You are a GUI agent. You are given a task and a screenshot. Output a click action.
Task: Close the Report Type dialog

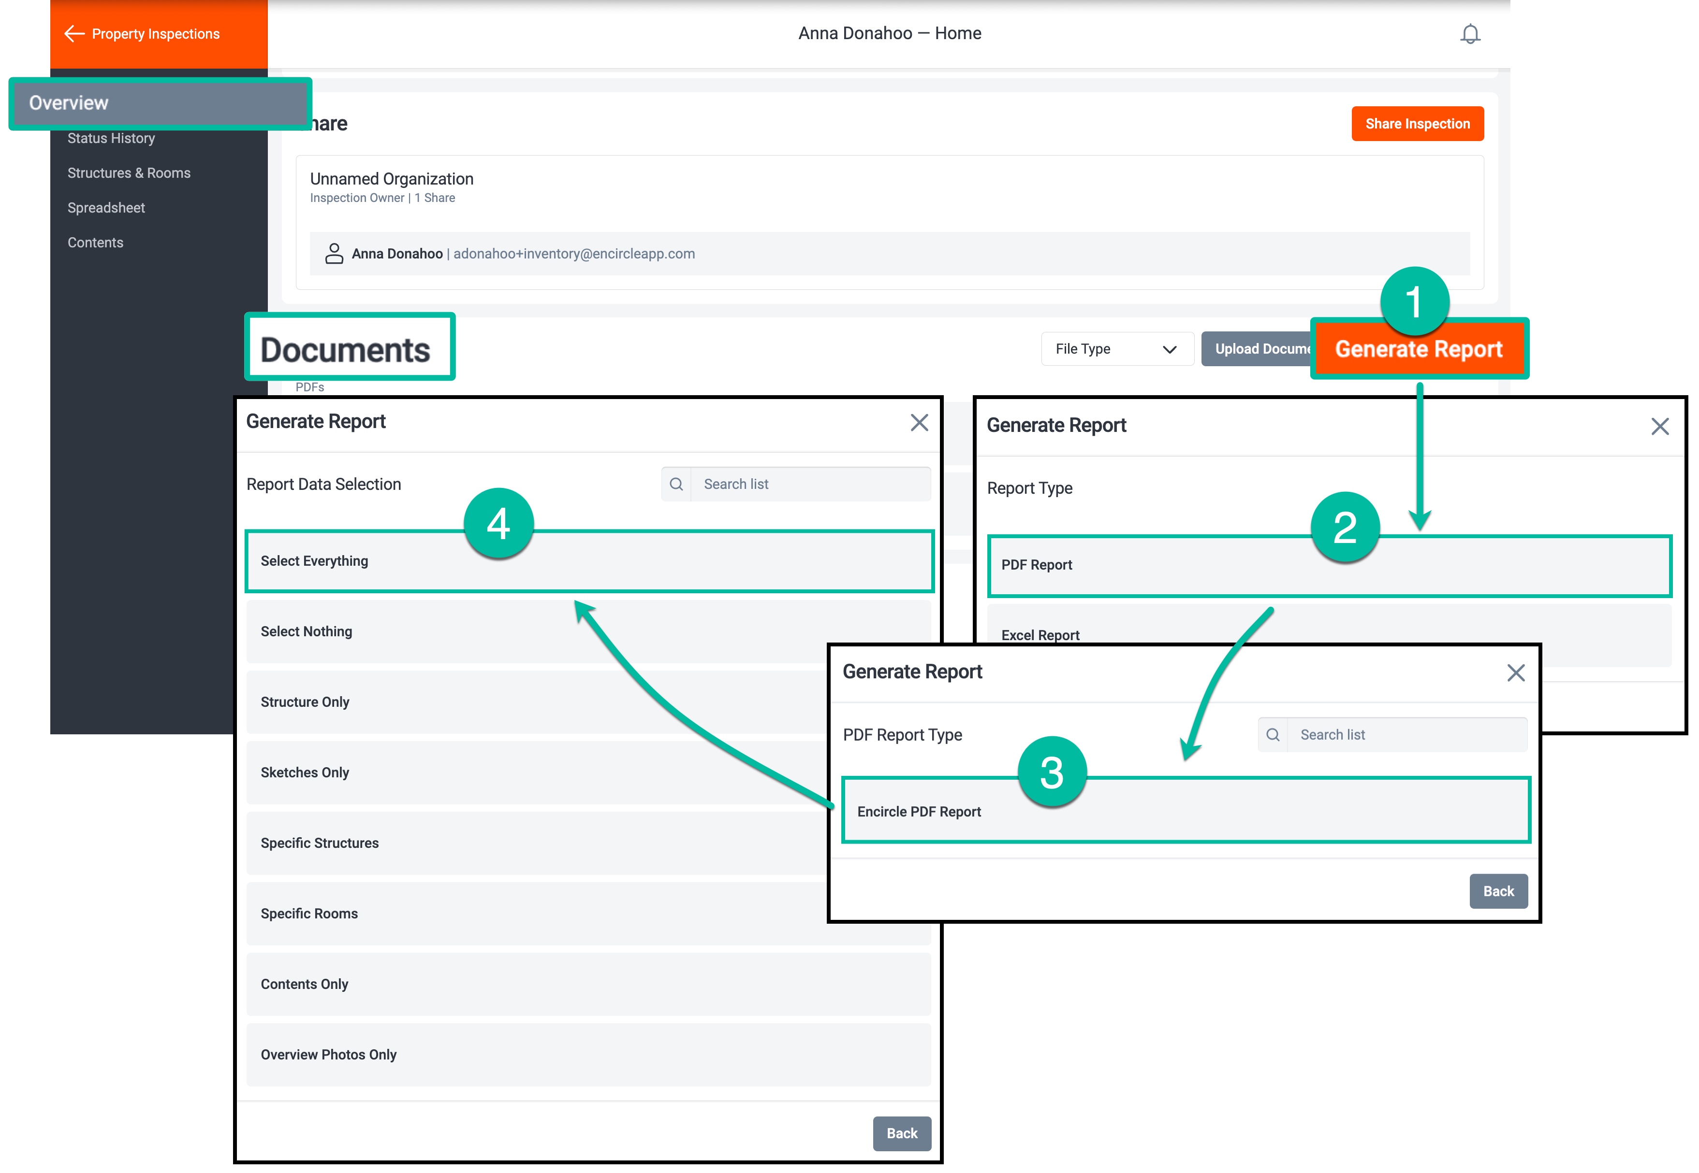click(x=1659, y=427)
